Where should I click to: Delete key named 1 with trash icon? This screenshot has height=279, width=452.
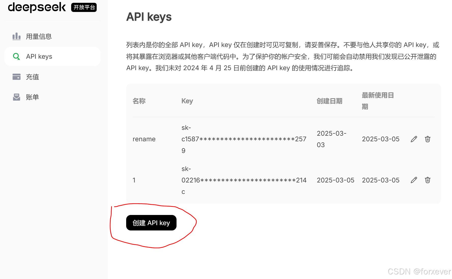[x=428, y=180]
